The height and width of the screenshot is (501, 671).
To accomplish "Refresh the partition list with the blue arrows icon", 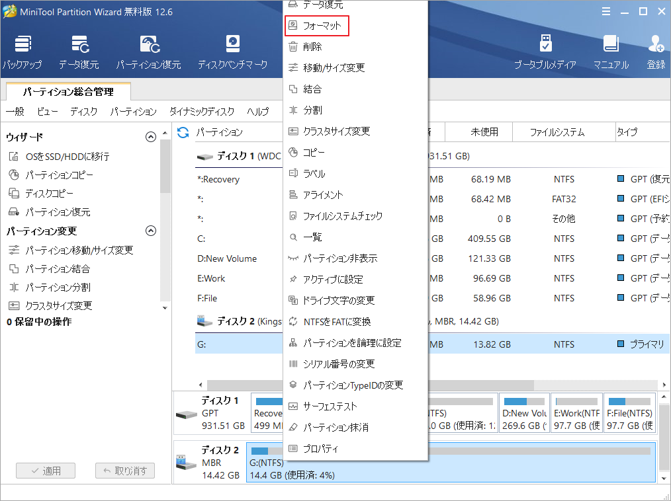I will 183,132.
